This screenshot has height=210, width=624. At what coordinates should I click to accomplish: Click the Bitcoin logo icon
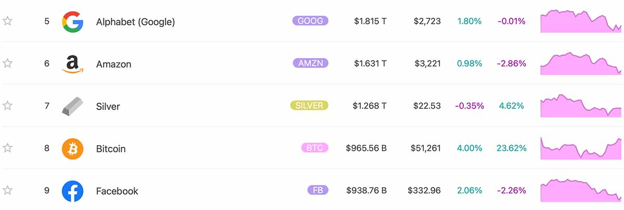pos(73,149)
